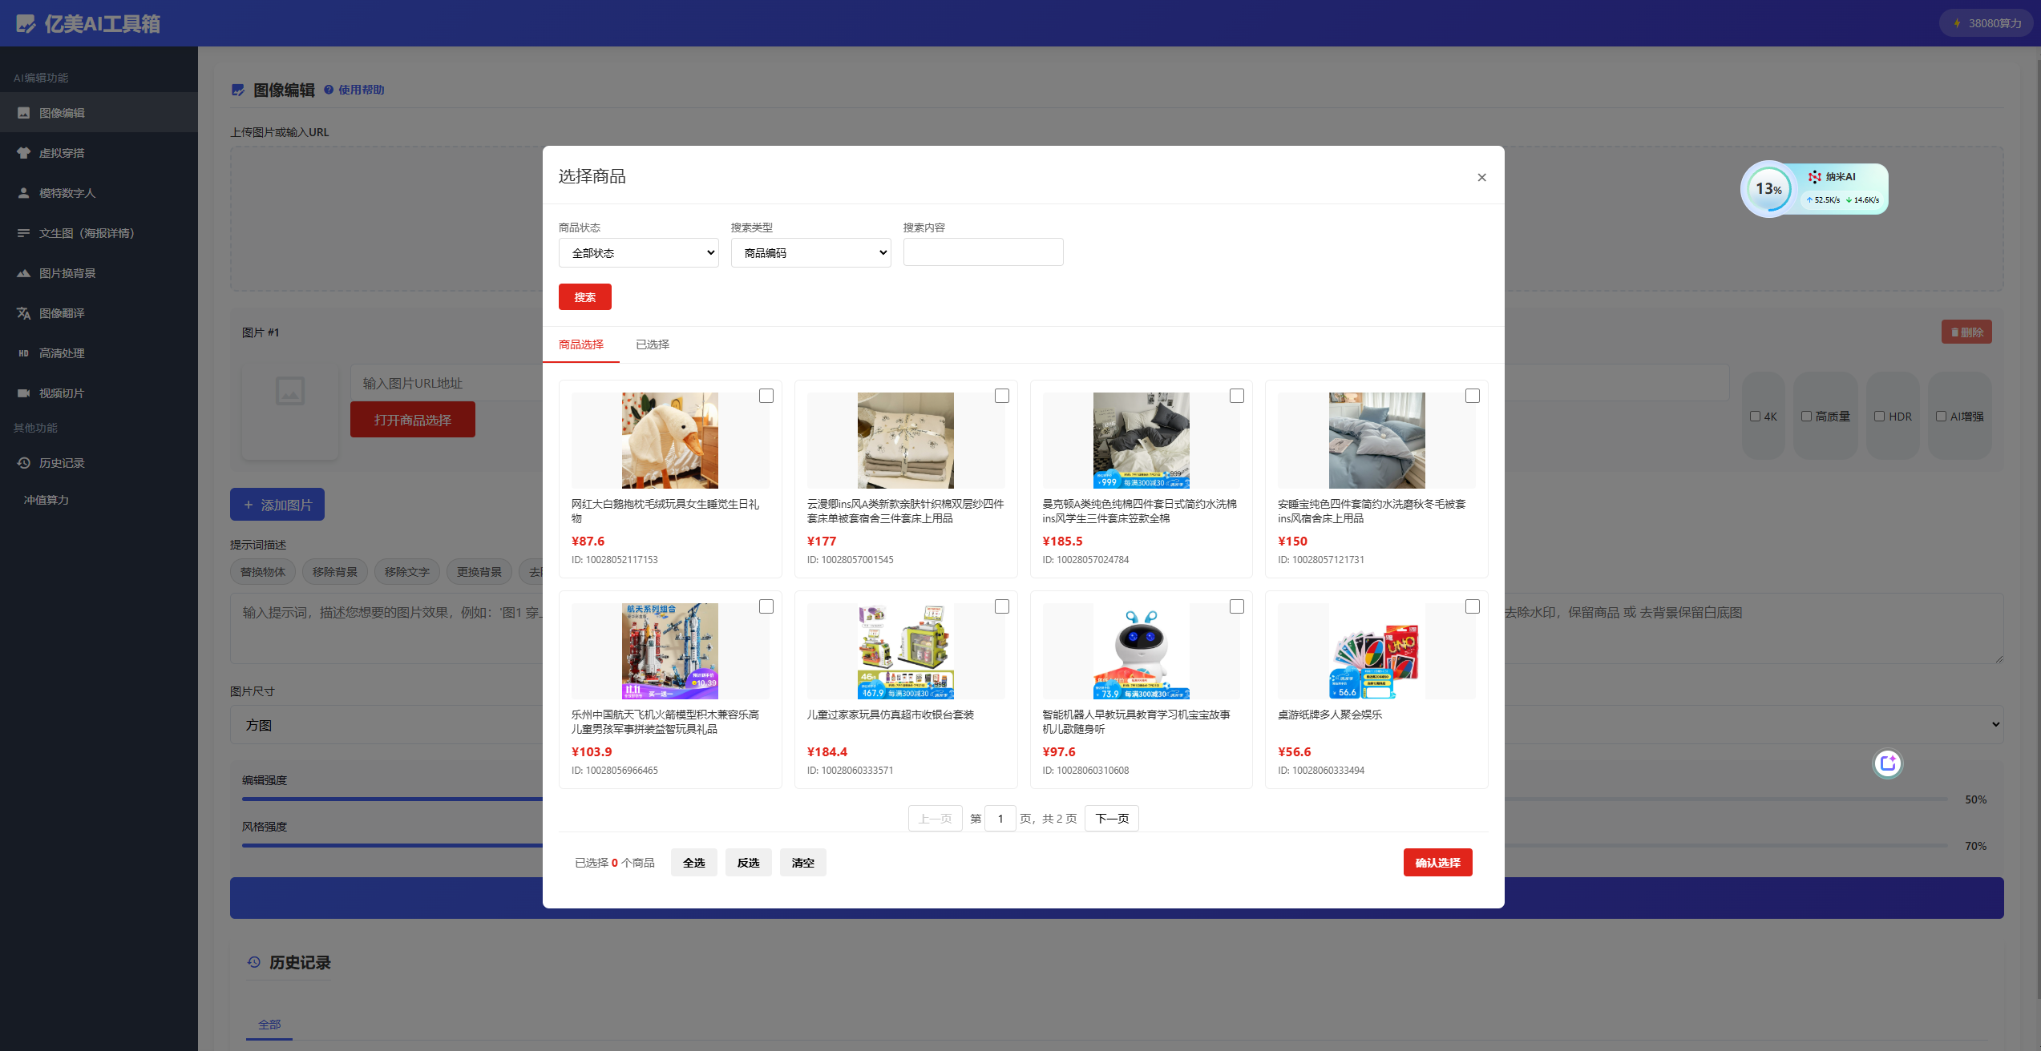The image size is (2041, 1051).
Task: Open the 商品状态 全部状态 dropdown
Action: pos(638,253)
